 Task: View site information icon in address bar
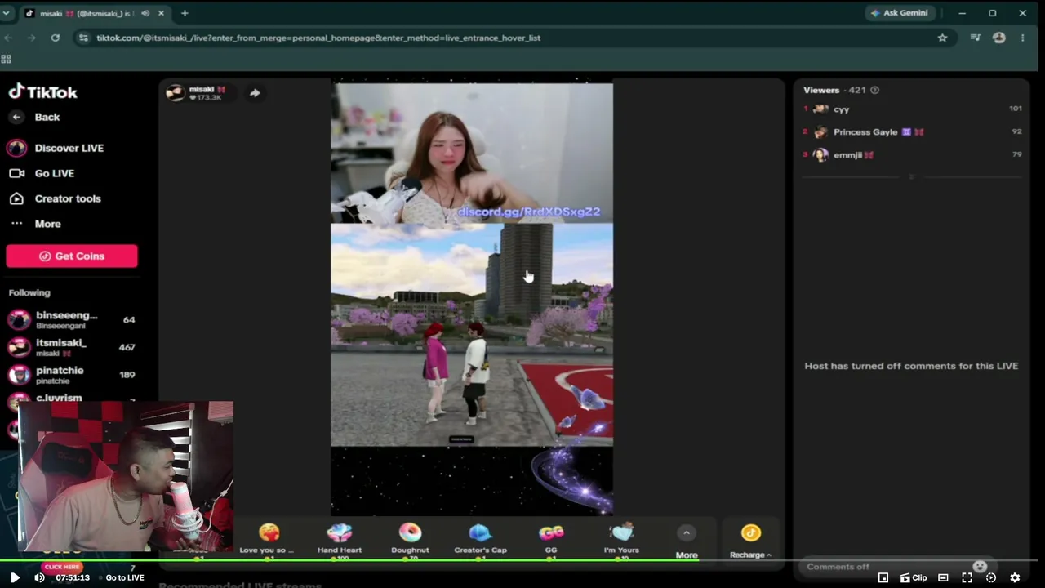click(83, 38)
